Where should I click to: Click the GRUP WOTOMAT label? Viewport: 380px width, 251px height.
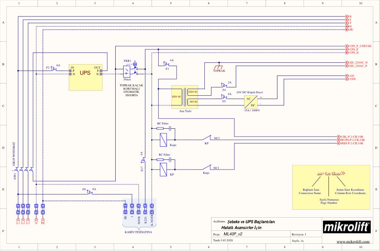(14, 154)
